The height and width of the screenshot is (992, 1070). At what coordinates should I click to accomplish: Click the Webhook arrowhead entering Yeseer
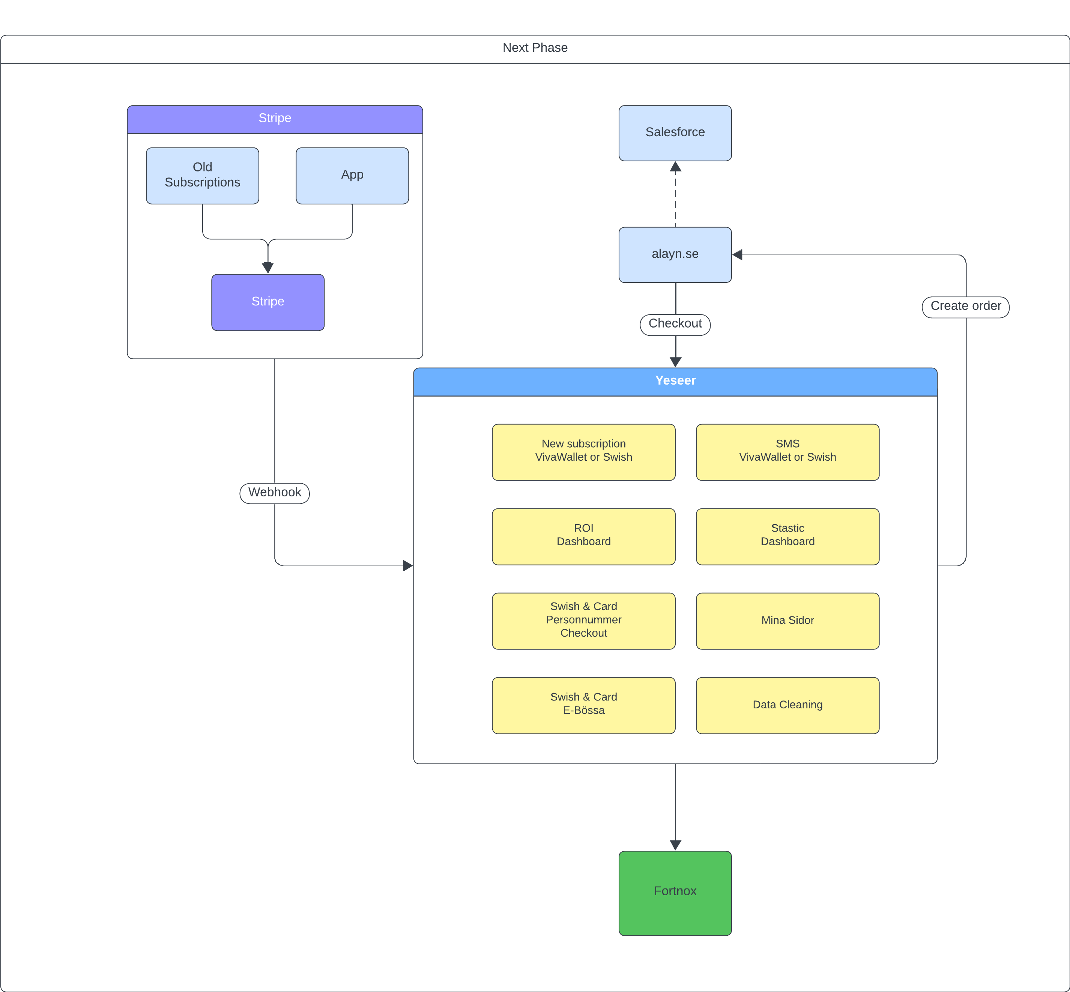coord(407,565)
